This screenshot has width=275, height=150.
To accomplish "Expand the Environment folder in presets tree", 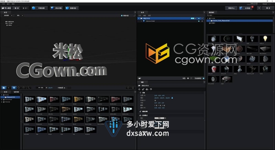I will [x=2, y=99].
